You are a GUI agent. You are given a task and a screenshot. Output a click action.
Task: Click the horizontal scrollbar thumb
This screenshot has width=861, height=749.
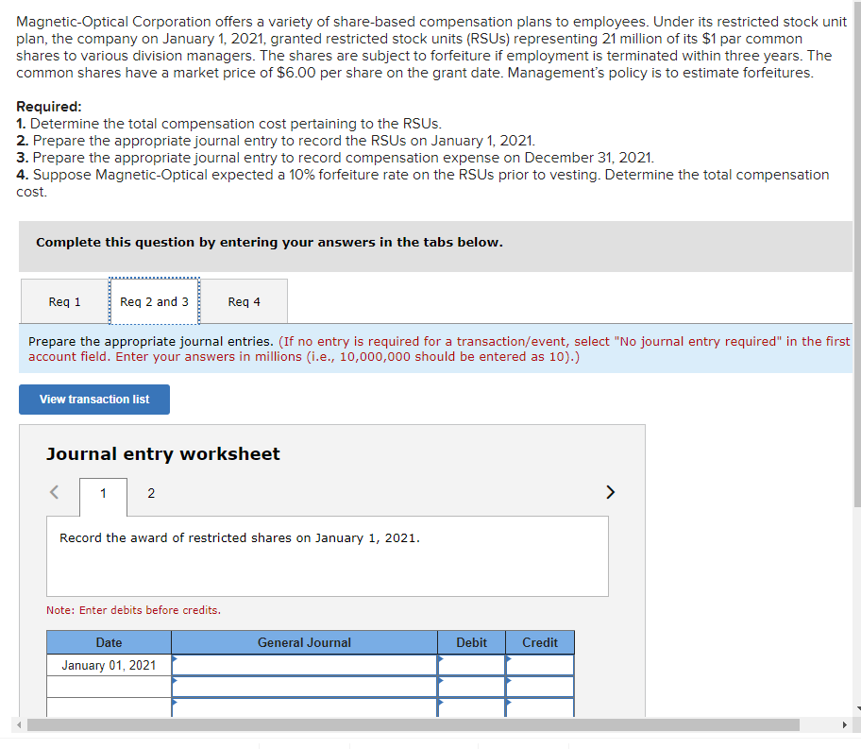click(414, 724)
